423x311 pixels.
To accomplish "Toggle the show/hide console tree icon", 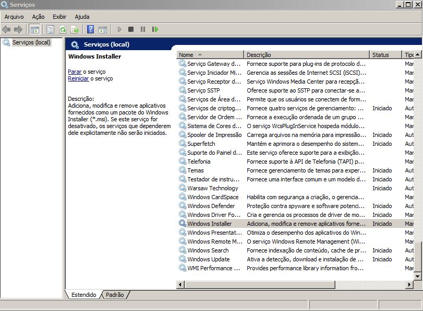I will click(x=34, y=29).
